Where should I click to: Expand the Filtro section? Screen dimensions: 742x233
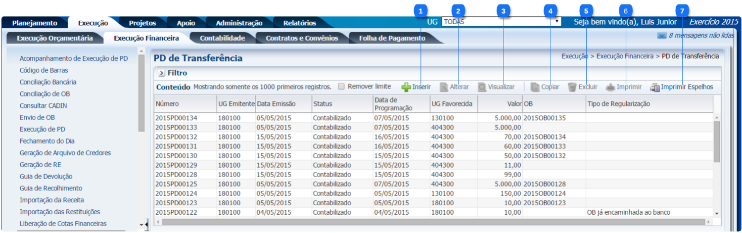pos(162,73)
